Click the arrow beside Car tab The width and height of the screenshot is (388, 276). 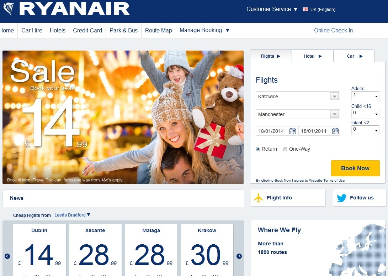pos(361,56)
